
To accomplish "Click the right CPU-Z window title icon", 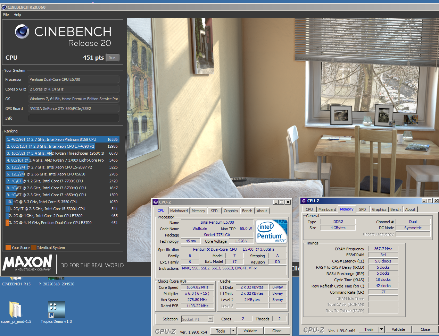I will pyautogui.click(x=304, y=201).
